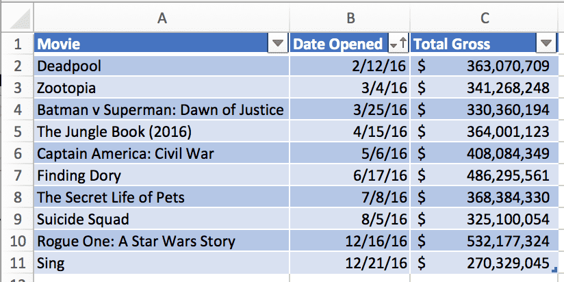
Task: Click Rogue One gross value 532,177,324
Action: tap(485, 242)
